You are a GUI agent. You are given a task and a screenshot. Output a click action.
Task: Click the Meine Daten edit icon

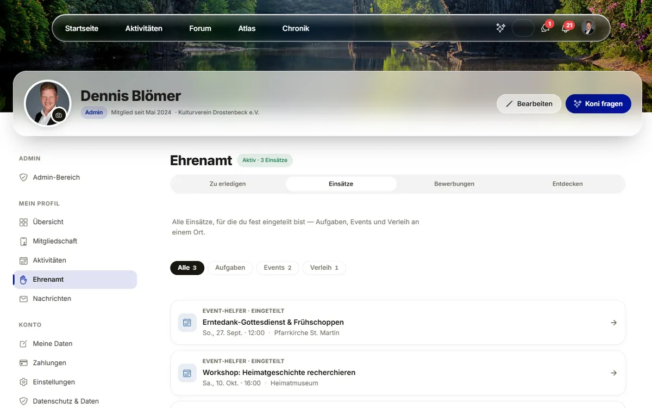click(x=23, y=344)
